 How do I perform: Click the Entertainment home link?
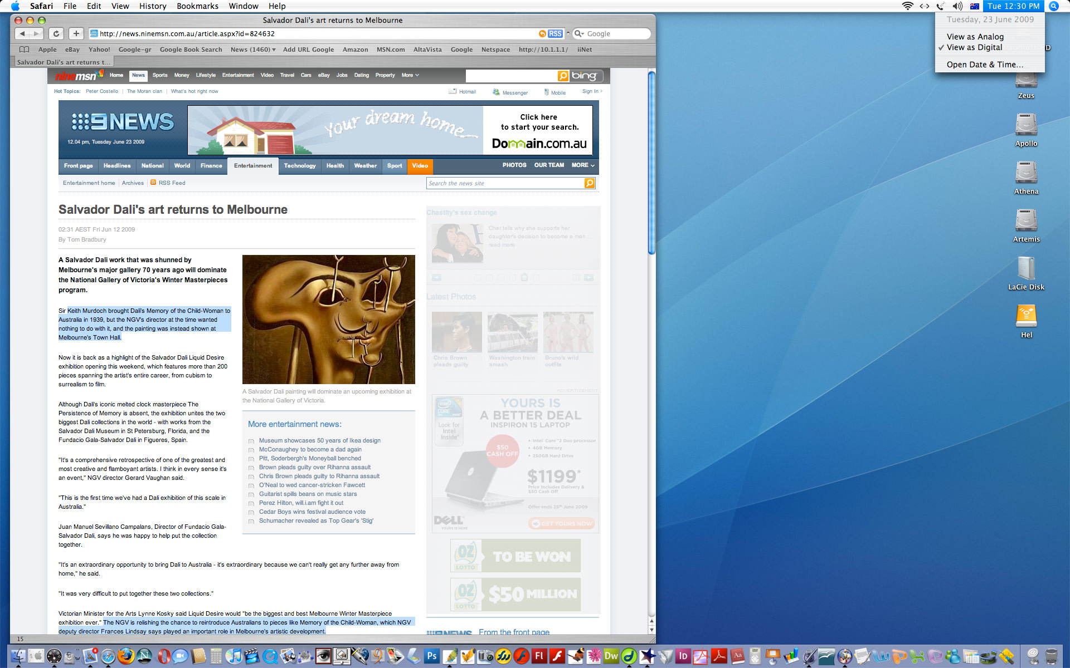pos(89,183)
